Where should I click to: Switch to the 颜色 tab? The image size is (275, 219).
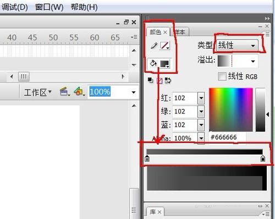coord(155,32)
